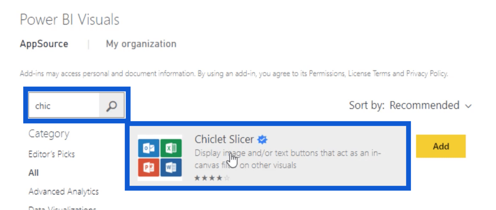Click the blue certified badge beside Chiclet Slicer
Viewport: 496px width, 210px height.
click(262, 140)
